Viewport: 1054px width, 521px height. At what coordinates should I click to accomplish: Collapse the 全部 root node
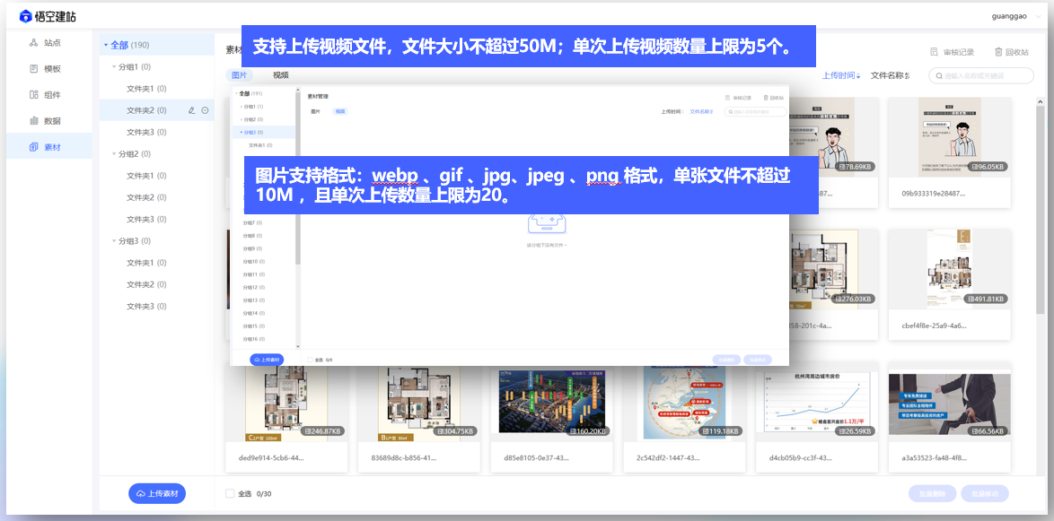(105, 45)
